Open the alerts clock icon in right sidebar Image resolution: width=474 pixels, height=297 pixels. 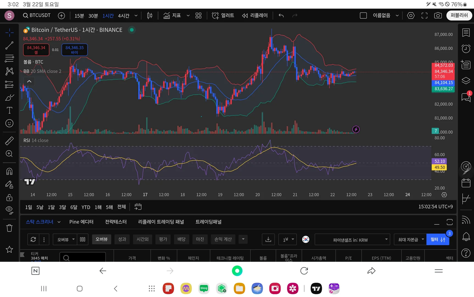466,49
